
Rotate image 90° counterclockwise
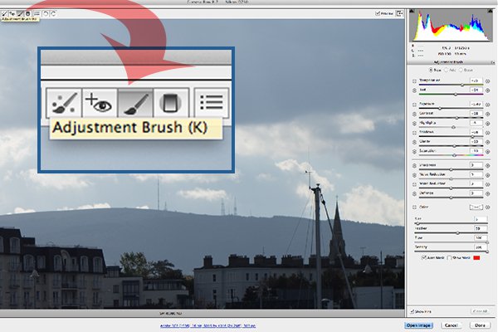click(x=46, y=13)
